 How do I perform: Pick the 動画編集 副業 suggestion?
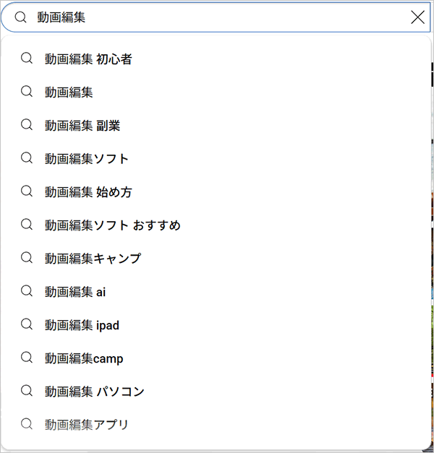point(82,126)
